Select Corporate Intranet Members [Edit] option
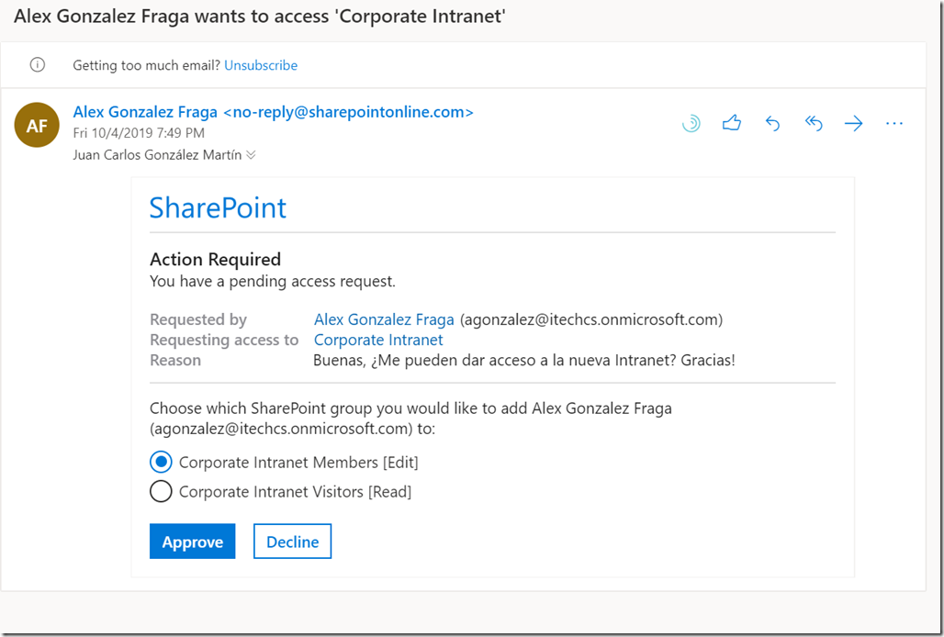This screenshot has height=637, width=944. (161, 462)
